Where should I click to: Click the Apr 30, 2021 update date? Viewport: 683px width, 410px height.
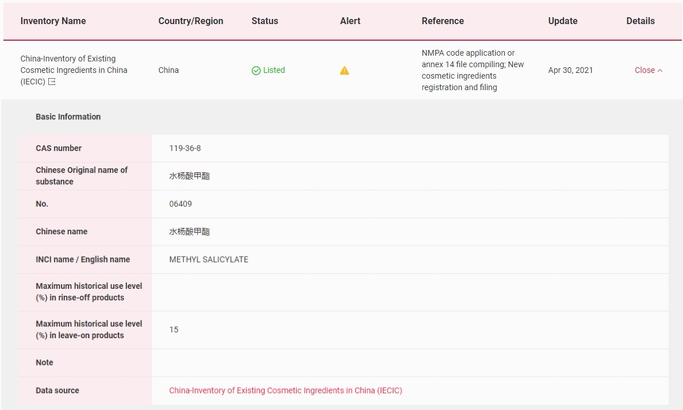coord(570,70)
